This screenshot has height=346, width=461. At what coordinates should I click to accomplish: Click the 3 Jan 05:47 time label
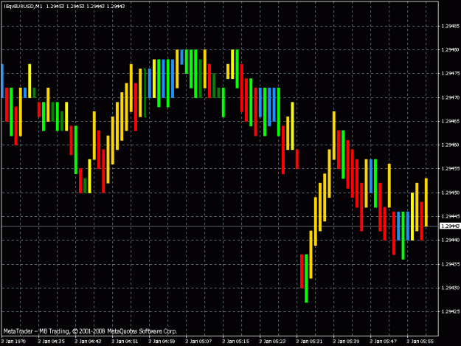click(x=383, y=342)
